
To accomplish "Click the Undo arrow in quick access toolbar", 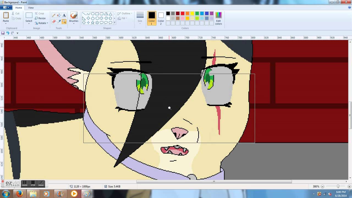I will [8, 33].
